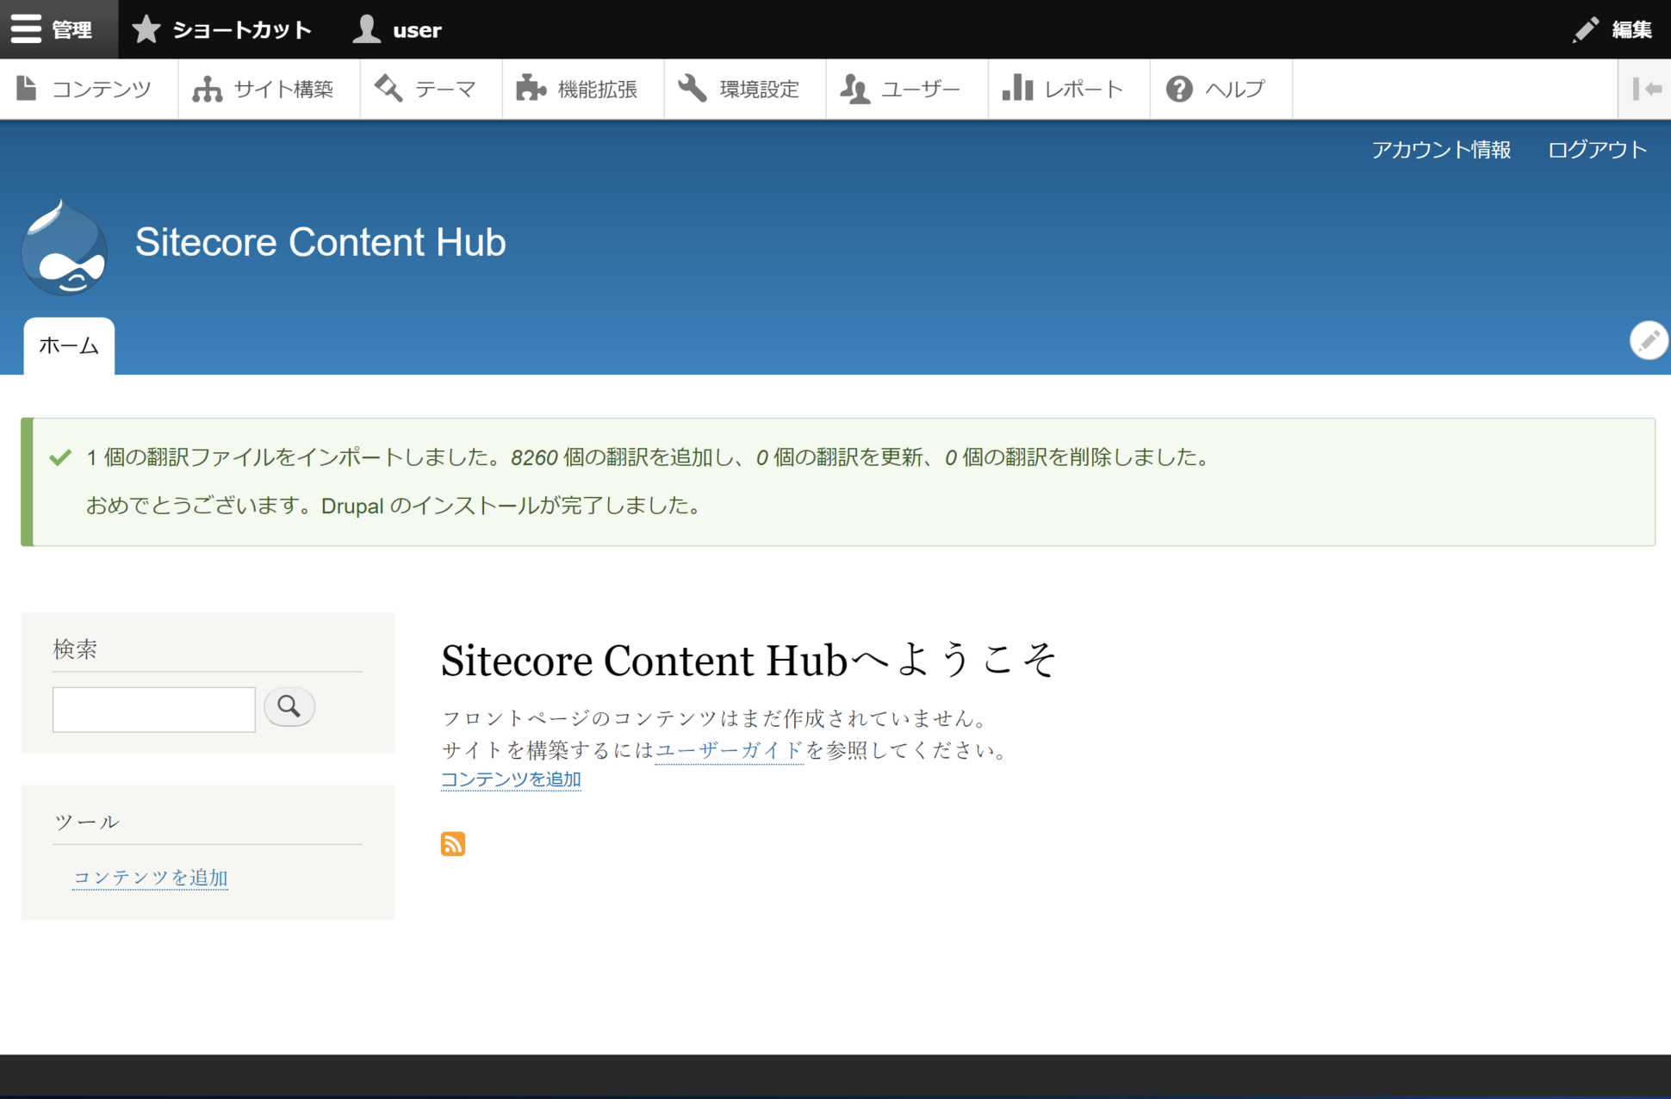Viewport: 1671px width, 1099px height.
Task: Click the Sitecore Content Hub site title
Action: coord(320,242)
